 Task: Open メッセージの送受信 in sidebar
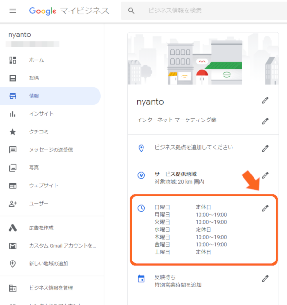tap(50, 150)
